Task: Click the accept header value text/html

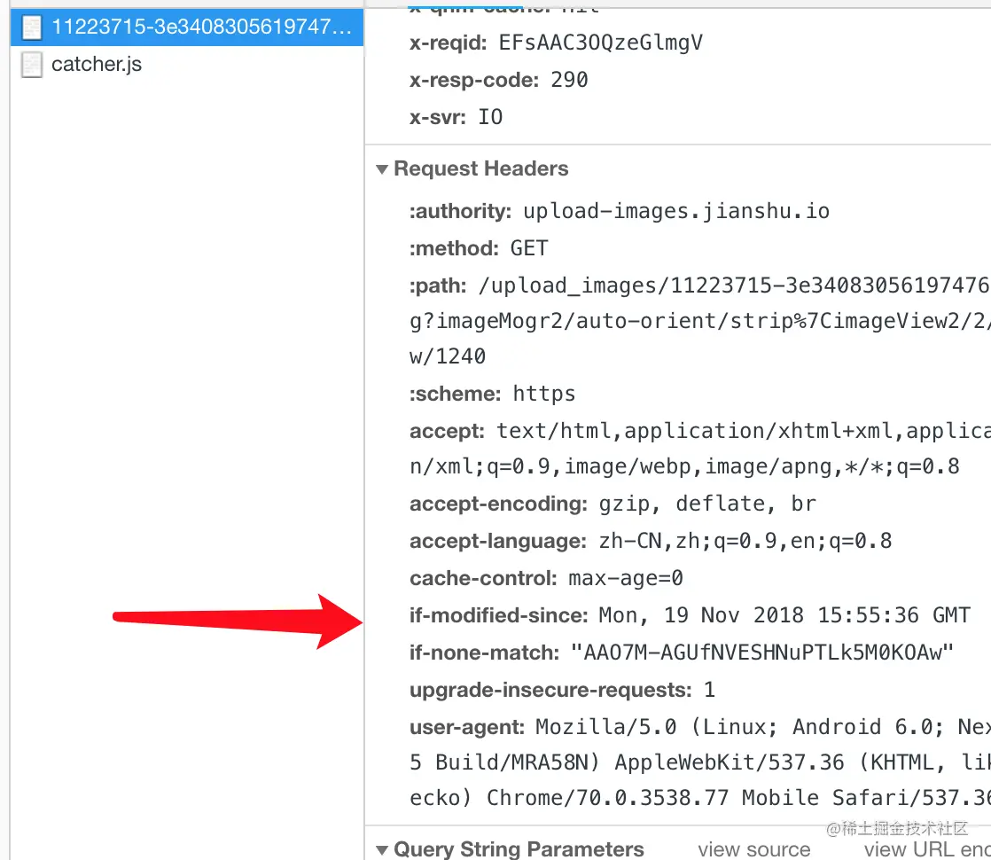Action: click(x=700, y=449)
